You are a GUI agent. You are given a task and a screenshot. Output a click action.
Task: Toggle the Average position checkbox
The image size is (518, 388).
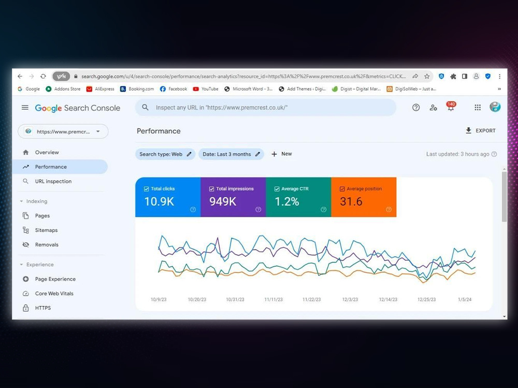(x=342, y=189)
